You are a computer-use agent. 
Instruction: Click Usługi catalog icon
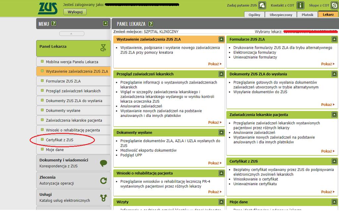(104, 198)
